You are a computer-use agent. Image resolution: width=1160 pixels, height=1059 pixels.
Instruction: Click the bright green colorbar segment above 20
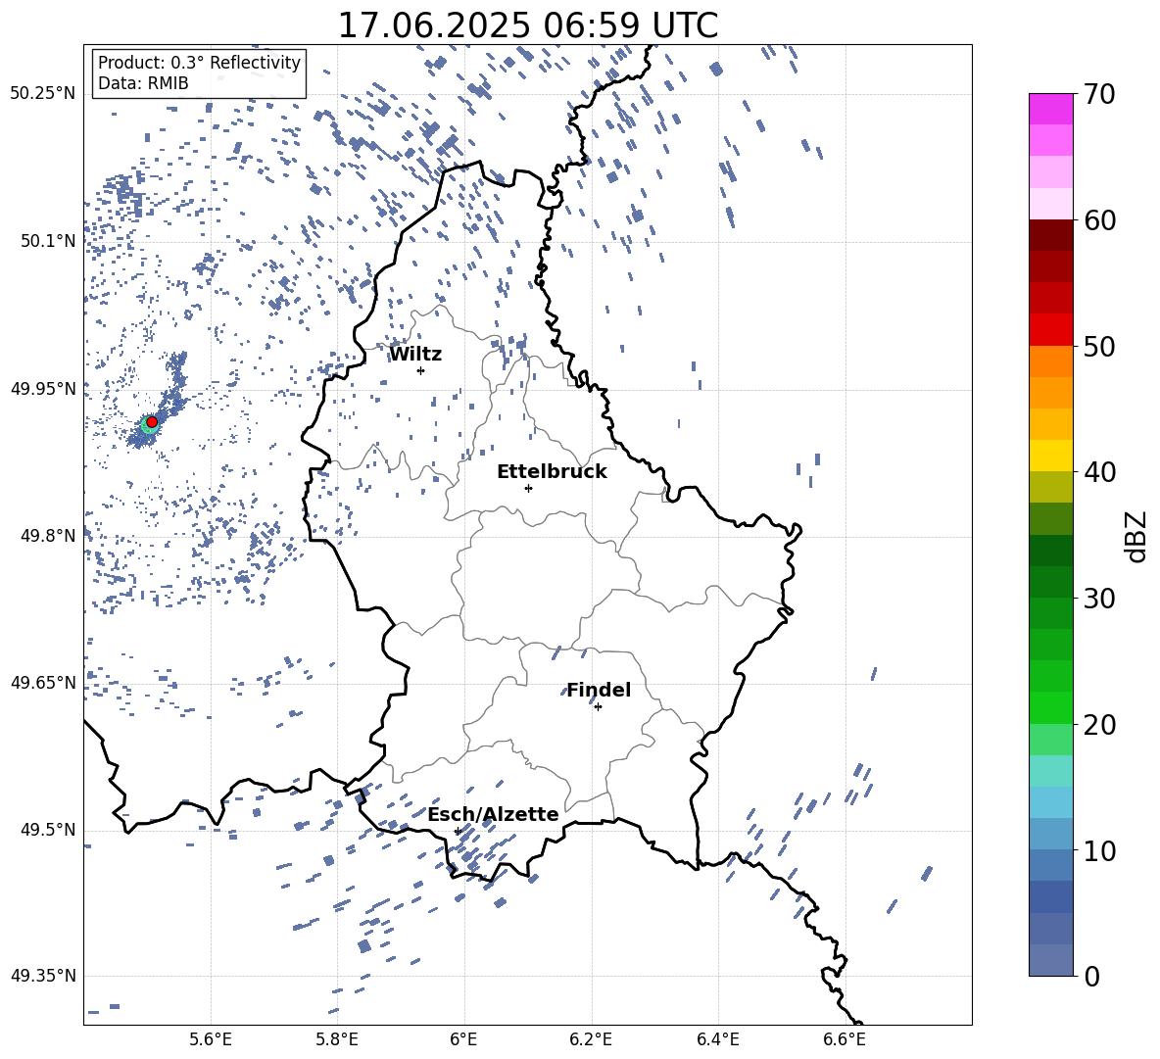1050,707
